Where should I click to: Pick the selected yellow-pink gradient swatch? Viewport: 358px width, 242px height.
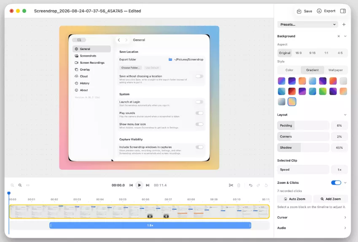(292, 101)
